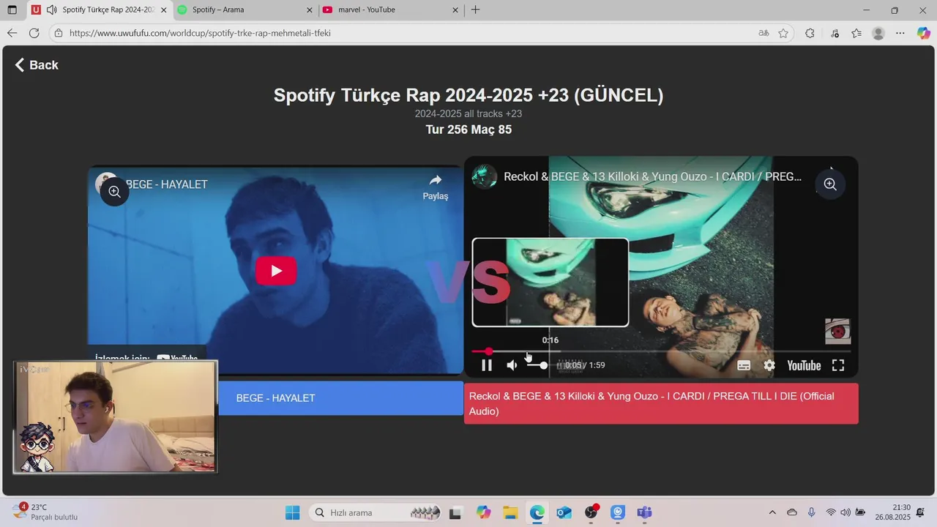The width and height of the screenshot is (937, 527).
Task: Pause the Reckol & BEGE video
Action: point(487,365)
